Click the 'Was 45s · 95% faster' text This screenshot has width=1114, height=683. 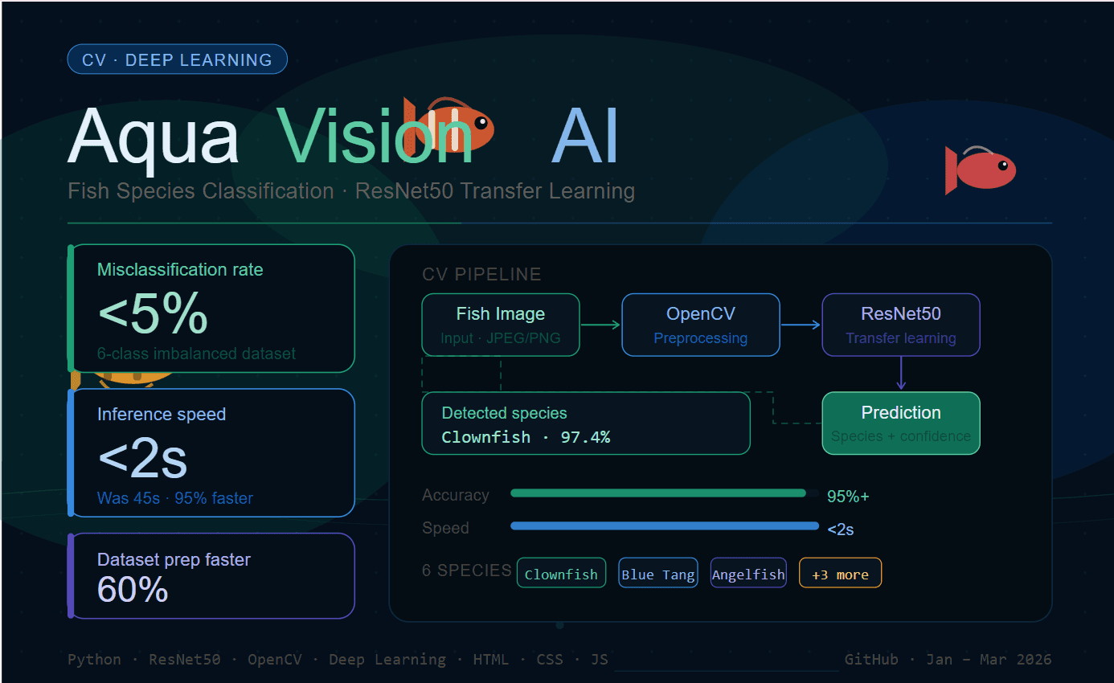[175, 498]
